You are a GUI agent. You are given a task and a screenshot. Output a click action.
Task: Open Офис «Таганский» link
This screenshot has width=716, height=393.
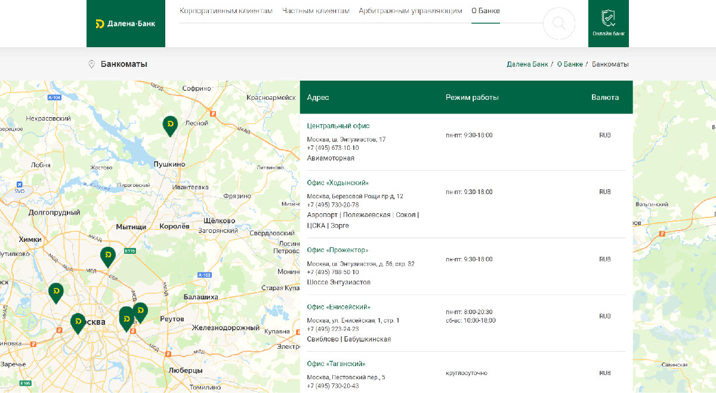[x=336, y=364]
